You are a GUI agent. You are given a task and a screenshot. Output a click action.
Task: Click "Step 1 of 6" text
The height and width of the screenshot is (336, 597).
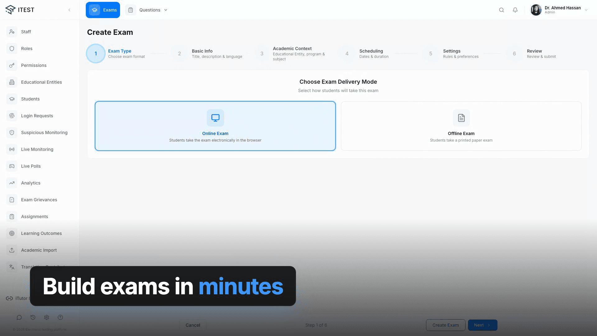pos(316,325)
